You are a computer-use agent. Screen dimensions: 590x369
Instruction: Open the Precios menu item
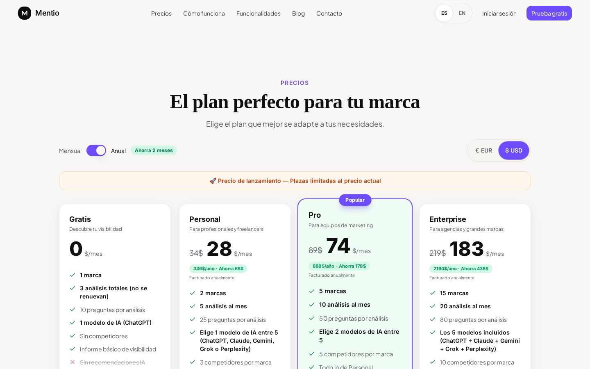click(x=161, y=14)
